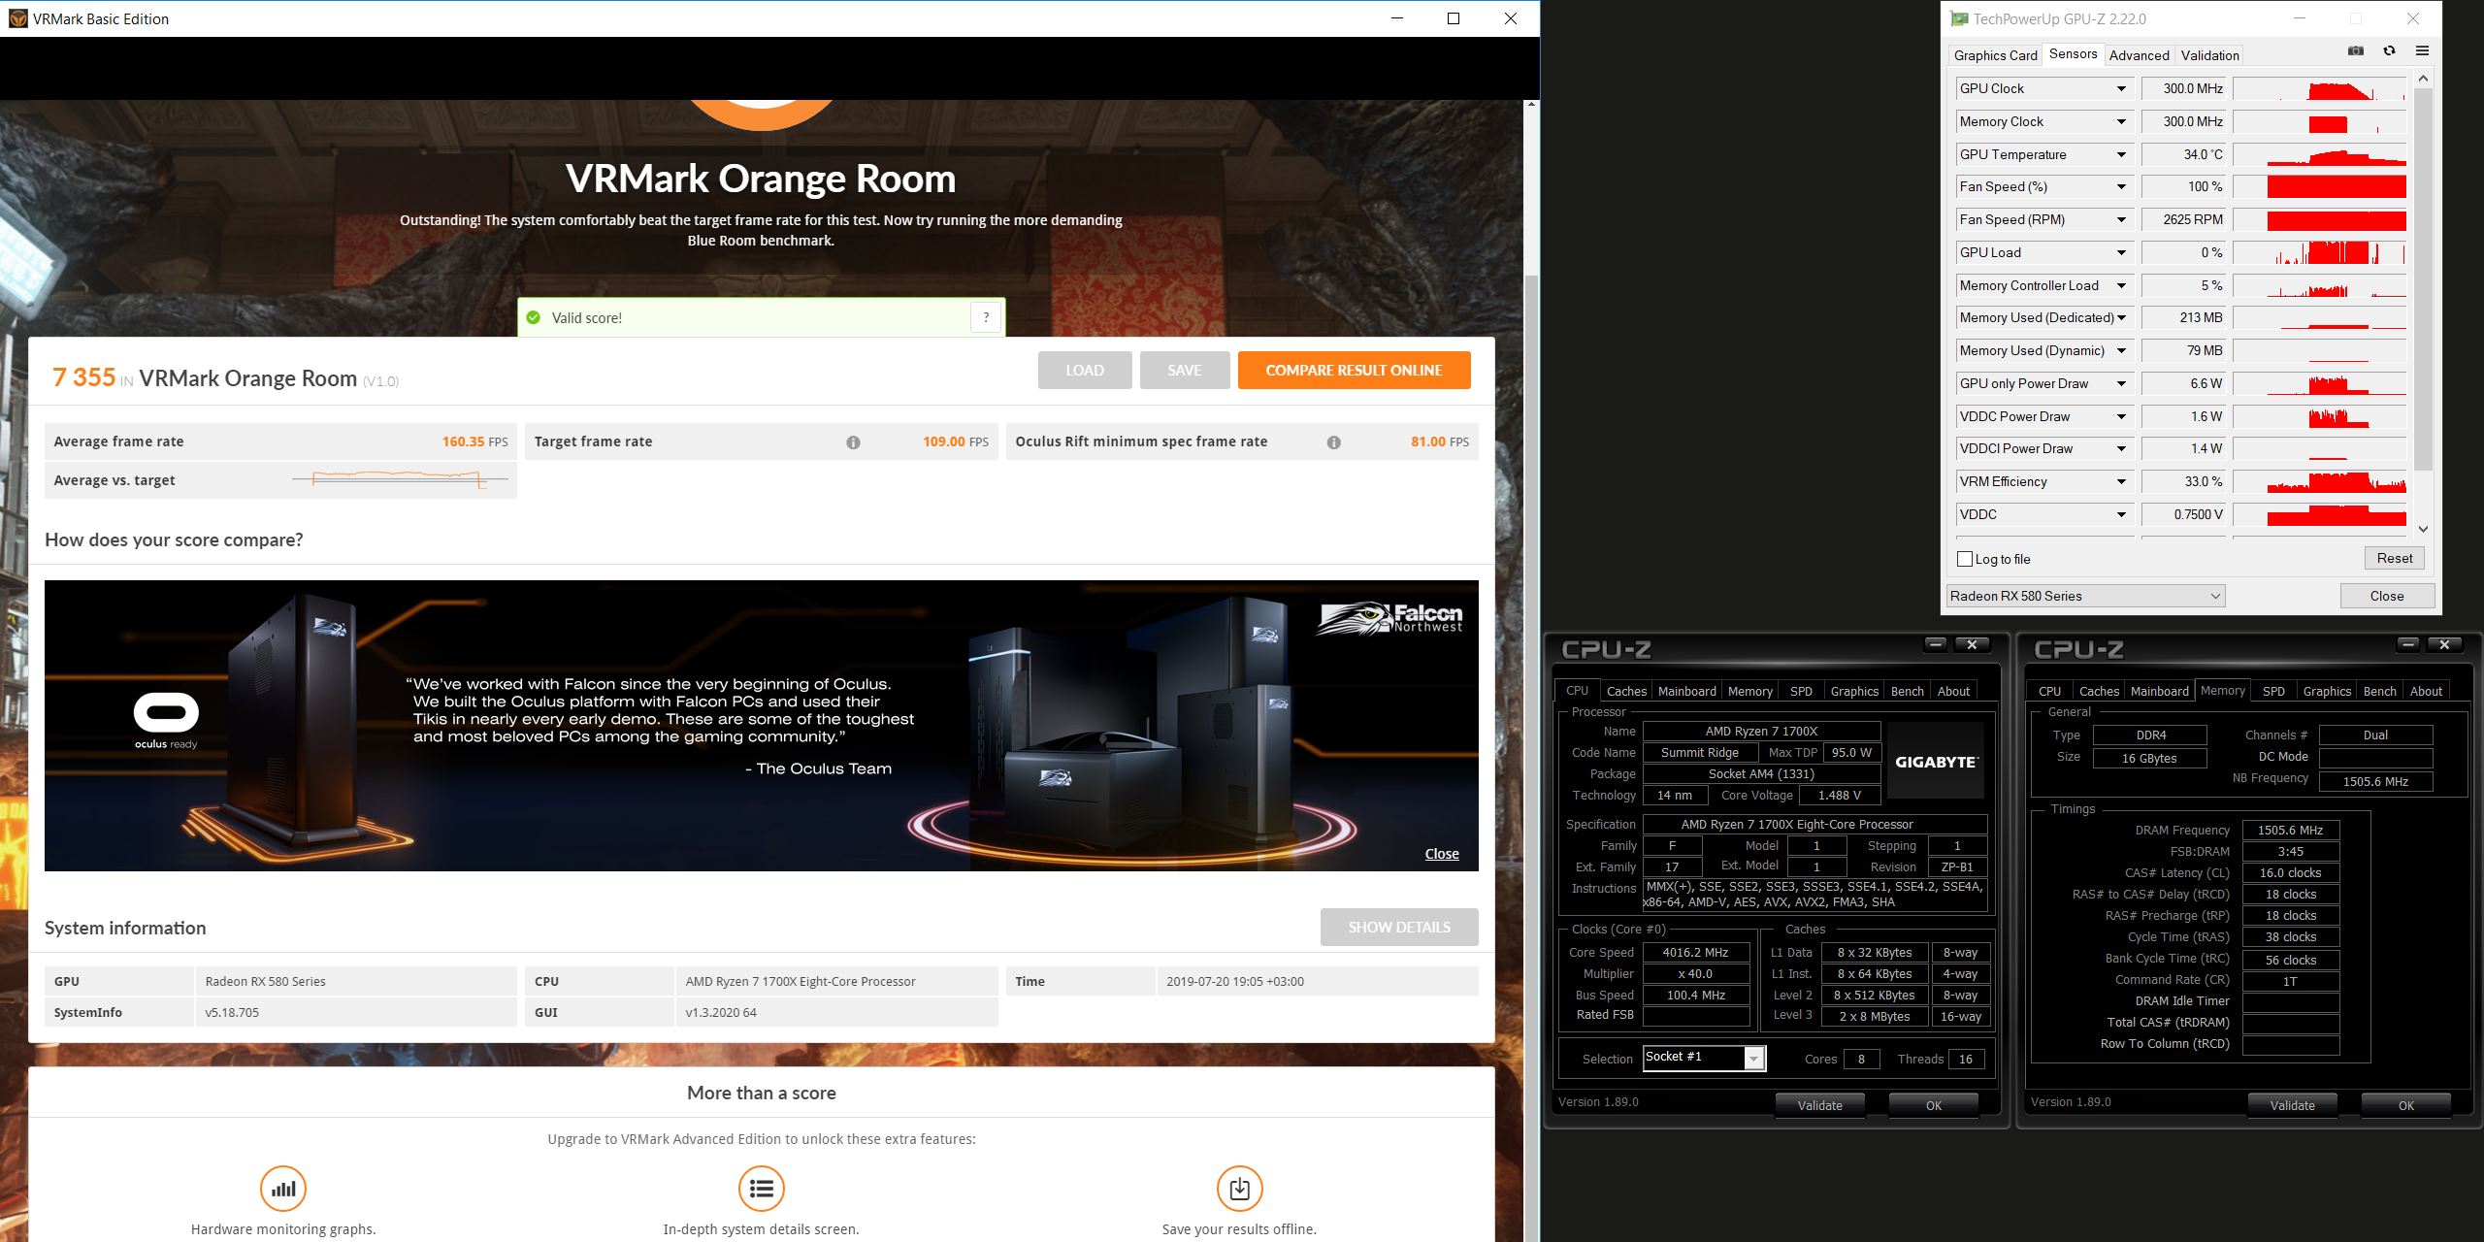
Task: Open Mainboard tab in left CPU-Z window
Action: tap(1686, 691)
